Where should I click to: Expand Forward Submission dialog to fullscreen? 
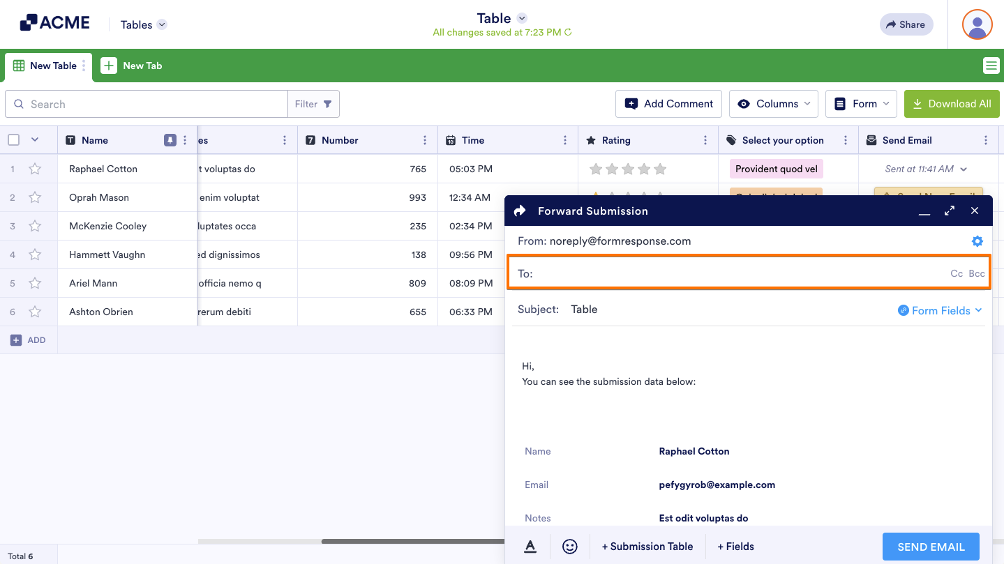pos(950,211)
